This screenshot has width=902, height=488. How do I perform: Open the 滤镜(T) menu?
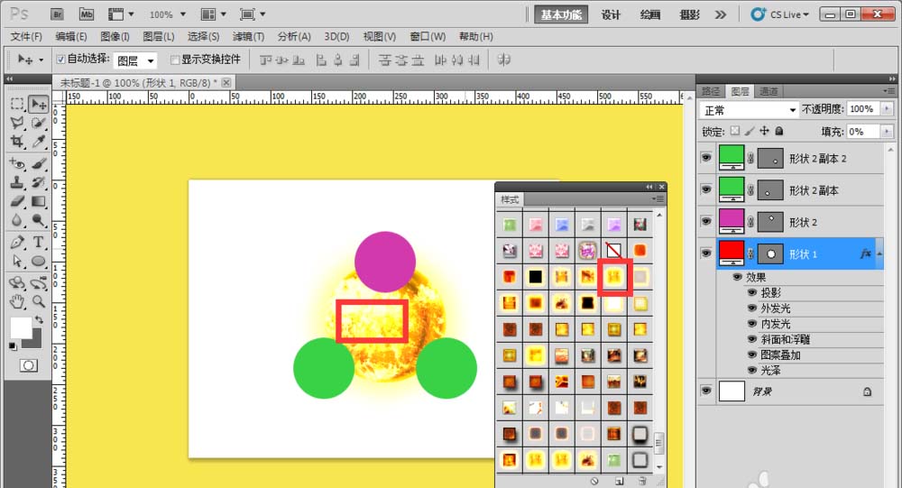(248, 37)
